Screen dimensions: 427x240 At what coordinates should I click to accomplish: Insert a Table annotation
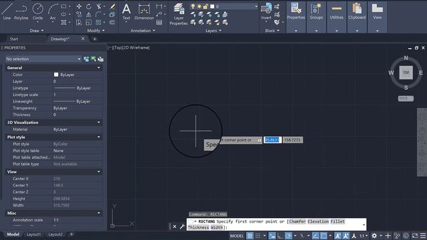(x=159, y=22)
